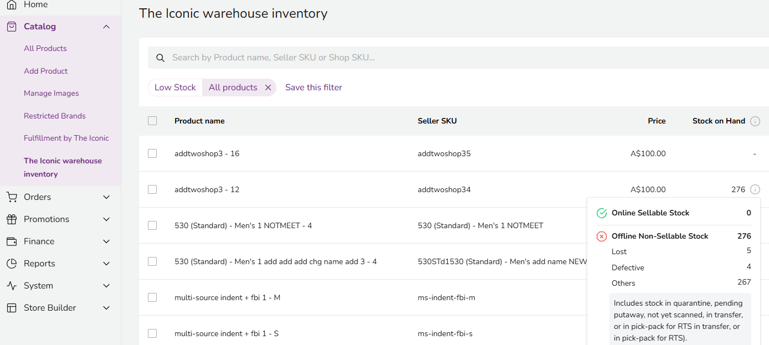Screen dimensions: 769x345
Task: Go to Manage Images page
Action: (x=52, y=93)
